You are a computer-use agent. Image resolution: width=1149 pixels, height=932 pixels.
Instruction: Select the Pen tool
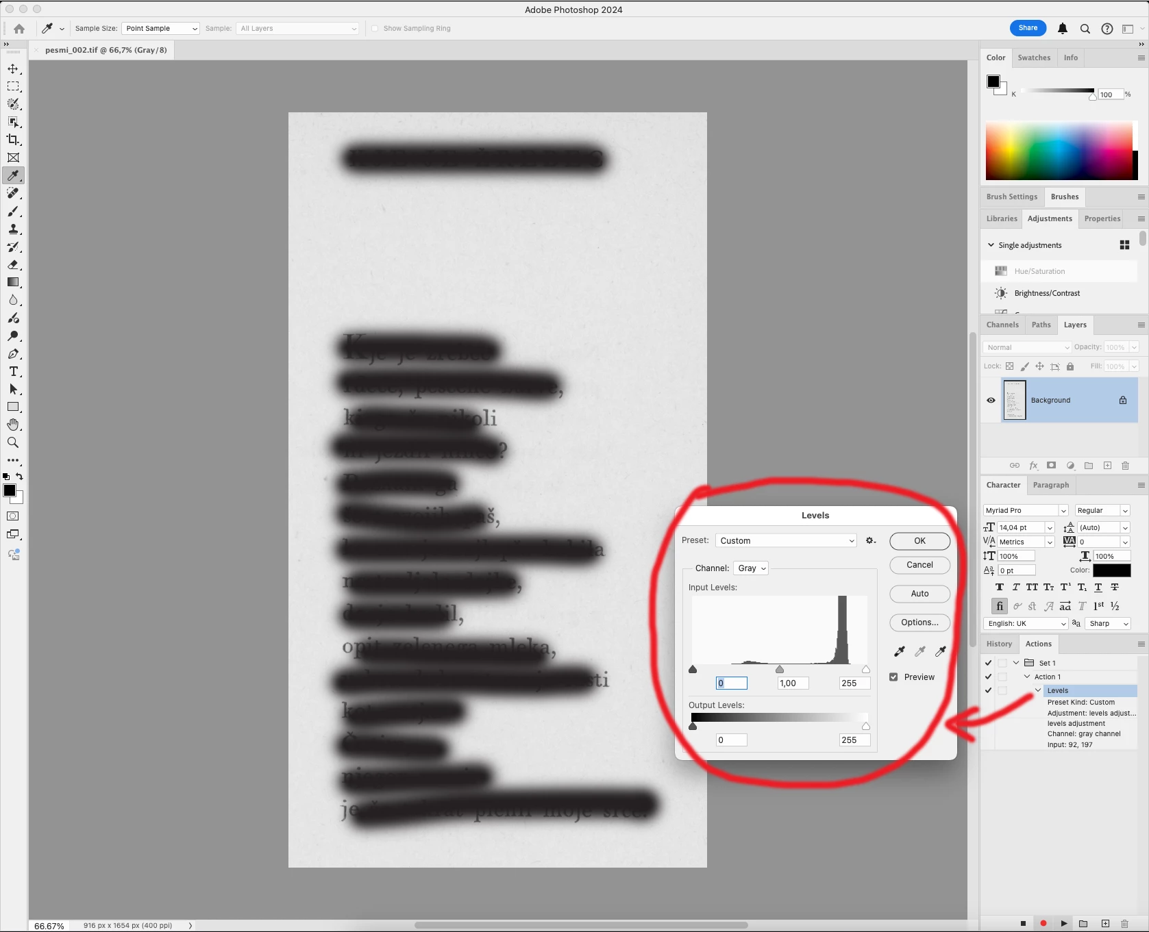[13, 354]
